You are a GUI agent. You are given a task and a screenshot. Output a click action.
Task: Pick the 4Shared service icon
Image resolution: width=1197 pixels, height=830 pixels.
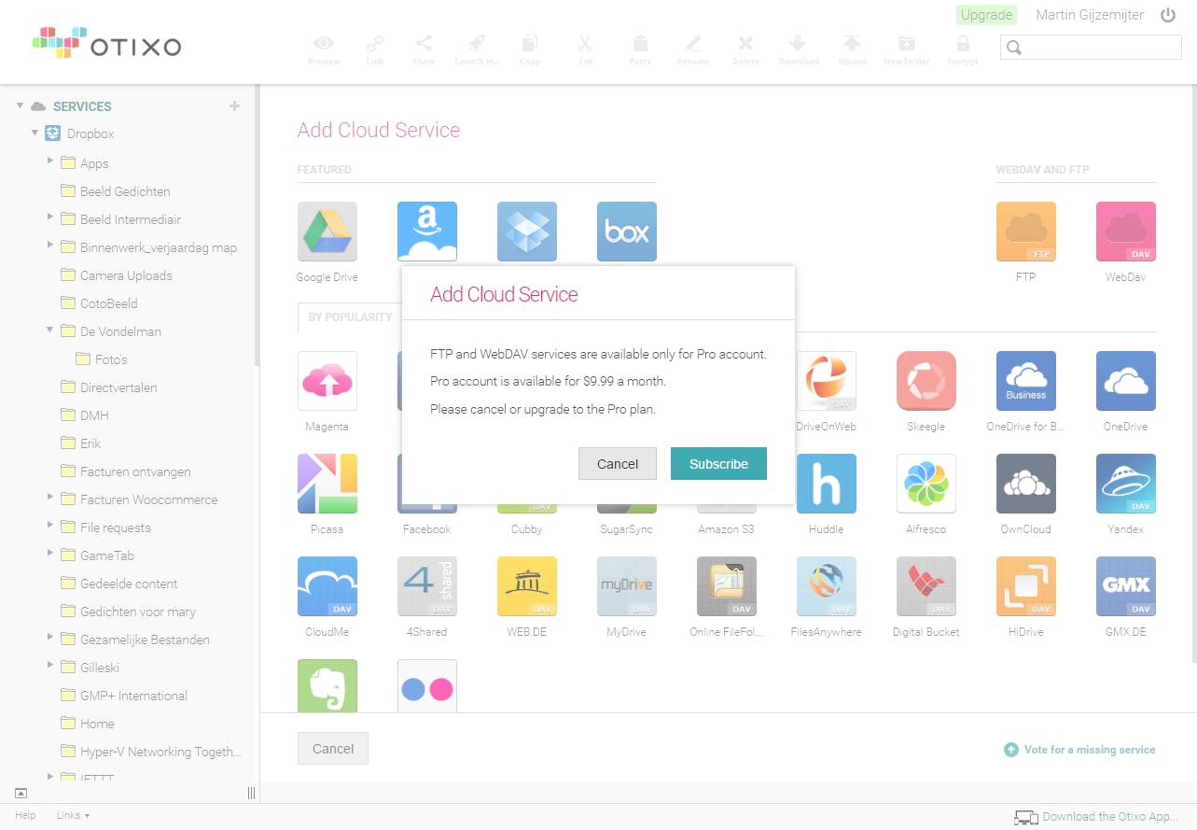click(x=427, y=586)
